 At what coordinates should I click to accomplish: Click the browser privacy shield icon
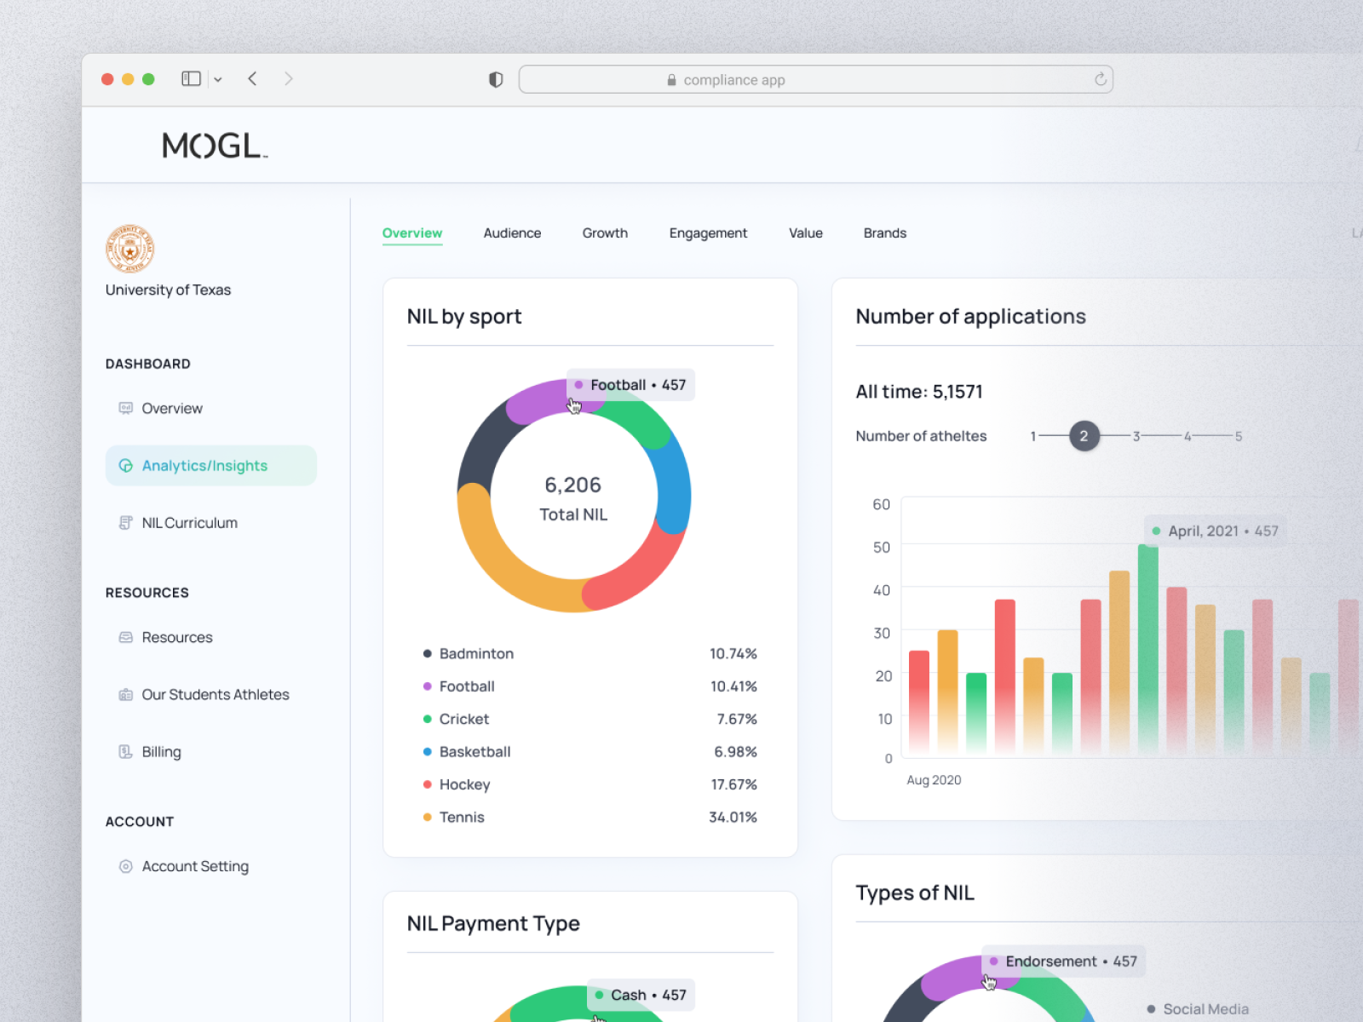tap(495, 79)
